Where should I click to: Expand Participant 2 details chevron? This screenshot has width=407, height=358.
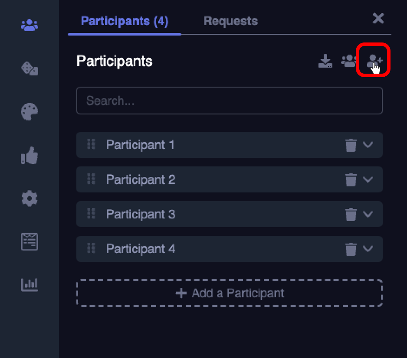(x=368, y=179)
